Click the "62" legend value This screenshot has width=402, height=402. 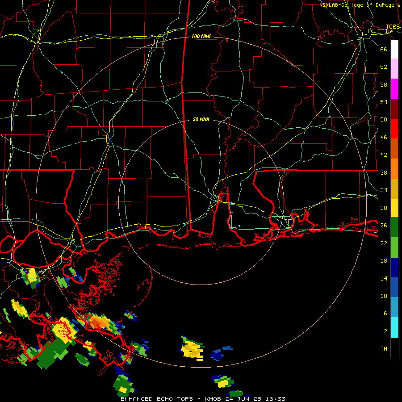[x=384, y=67]
